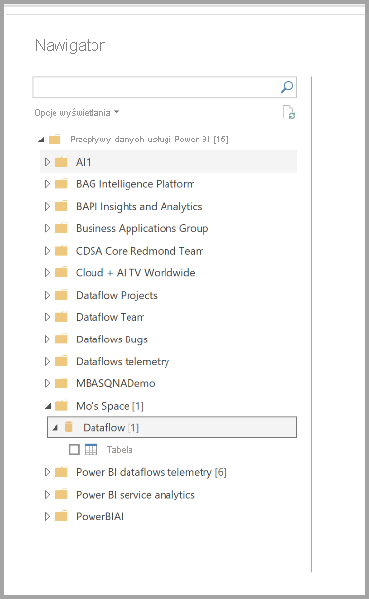Select 'Power BI dataflows telemetry [6]' label
This screenshot has width=369, height=599.
(x=151, y=472)
